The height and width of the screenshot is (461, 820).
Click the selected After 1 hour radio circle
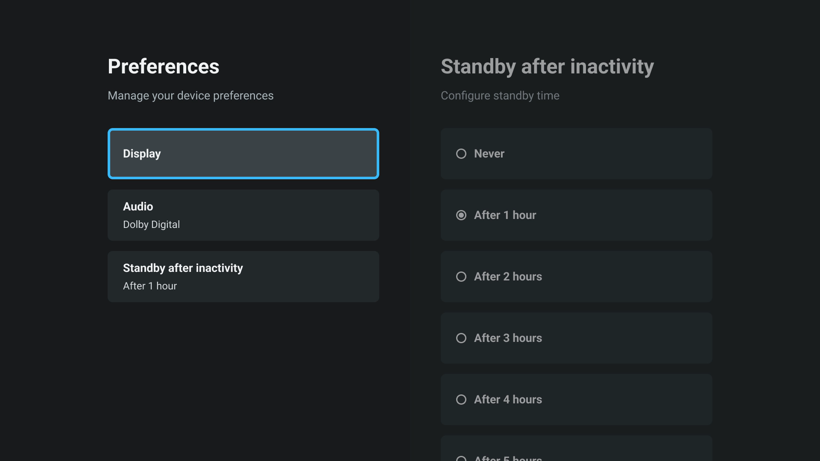click(x=461, y=215)
